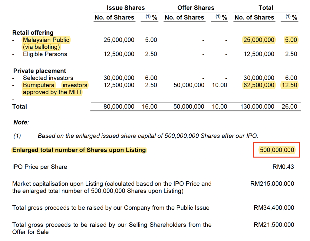Click highlighted Enlarged total number of Shares text
The image size is (310, 241).
(79, 150)
